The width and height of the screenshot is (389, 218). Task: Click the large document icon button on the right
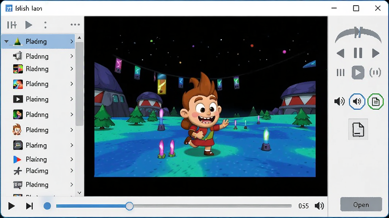(x=358, y=129)
